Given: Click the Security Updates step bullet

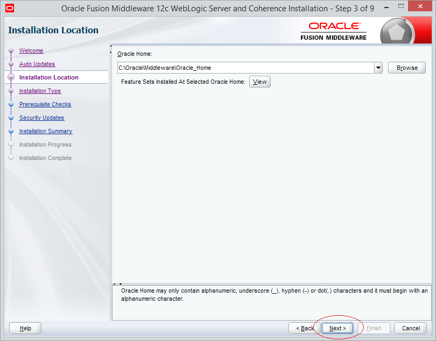Looking at the screenshot, I should [11, 118].
